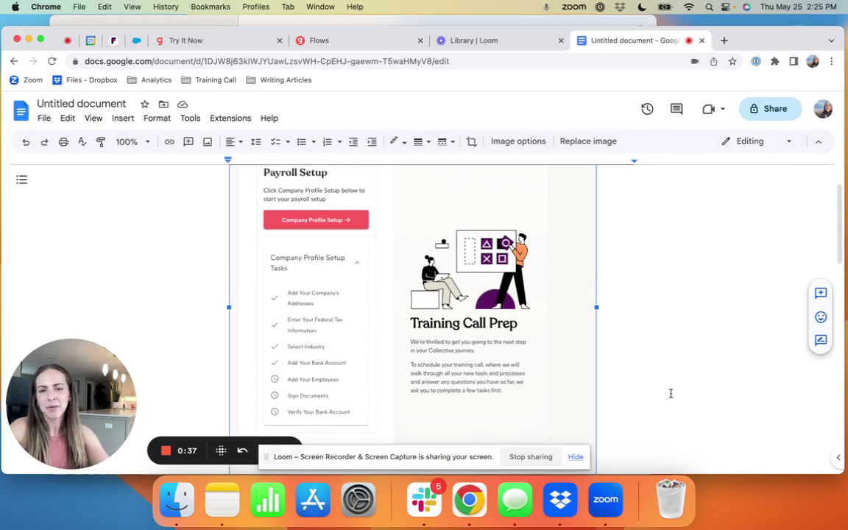Open Editing mode dropdown
This screenshot has width=848, height=530.
(757, 141)
